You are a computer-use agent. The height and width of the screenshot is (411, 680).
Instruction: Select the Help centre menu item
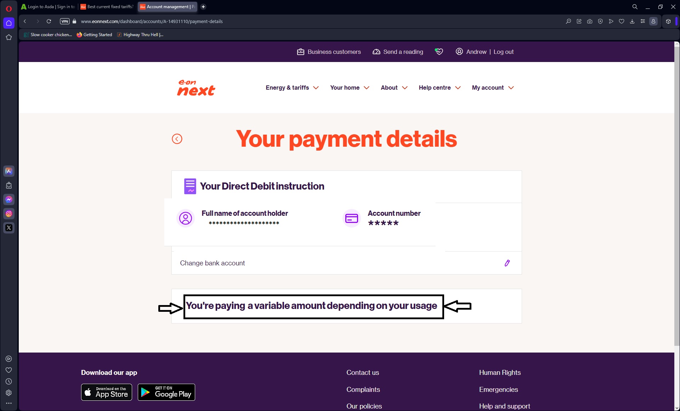tap(435, 88)
